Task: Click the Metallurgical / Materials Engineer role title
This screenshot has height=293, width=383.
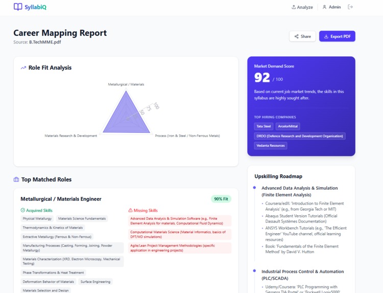Action: (x=61, y=199)
